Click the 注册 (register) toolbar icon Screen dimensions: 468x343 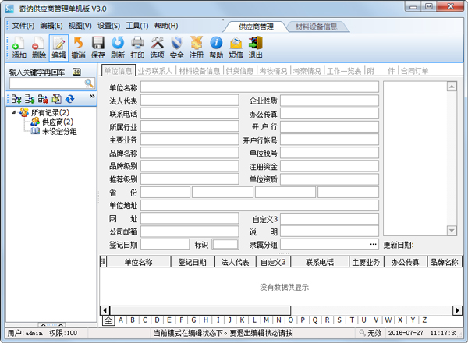pos(197,48)
